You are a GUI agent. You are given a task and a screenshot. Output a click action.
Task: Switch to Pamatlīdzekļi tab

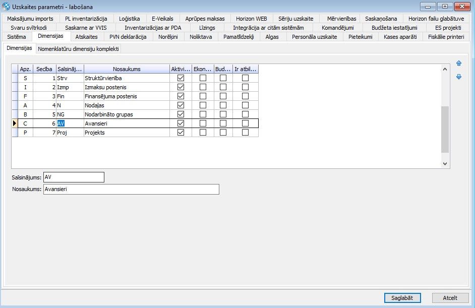click(239, 37)
